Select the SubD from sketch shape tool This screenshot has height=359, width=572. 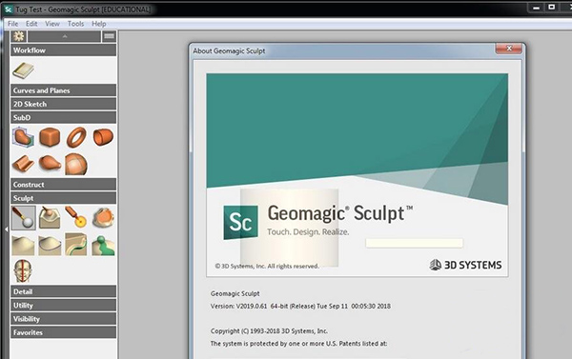click(x=23, y=137)
